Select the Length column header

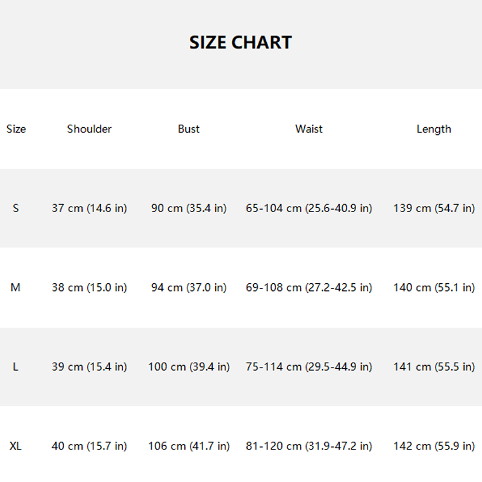pyautogui.click(x=434, y=129)
